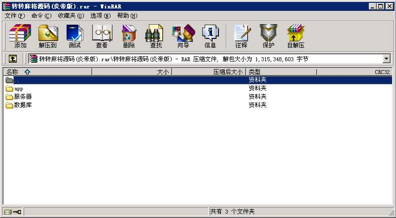Click 资料夹 type cell of 数据库 row

tap(257, 105)
